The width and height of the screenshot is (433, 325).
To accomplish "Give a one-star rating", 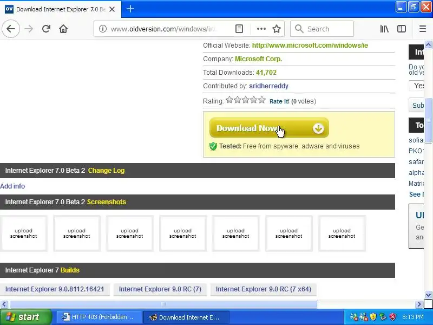I will 229,100.
